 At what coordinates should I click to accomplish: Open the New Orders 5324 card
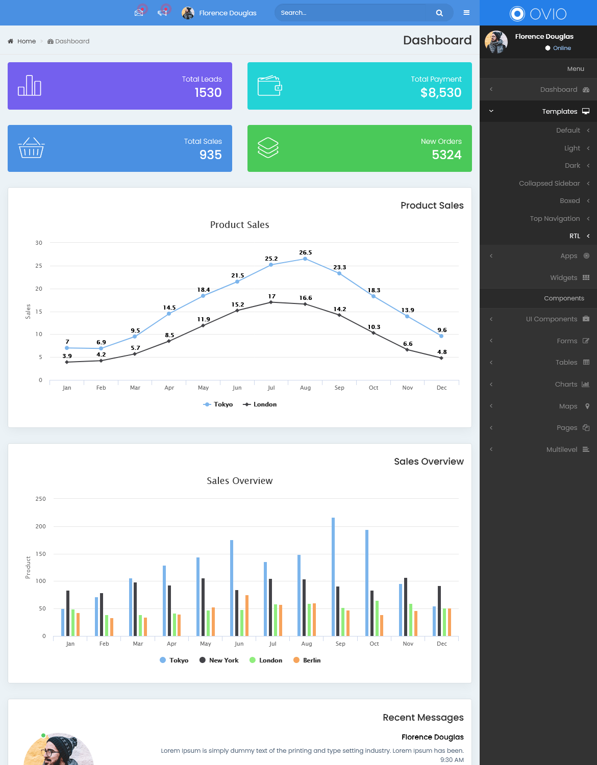pyautogui.click(x=360, y=148)
